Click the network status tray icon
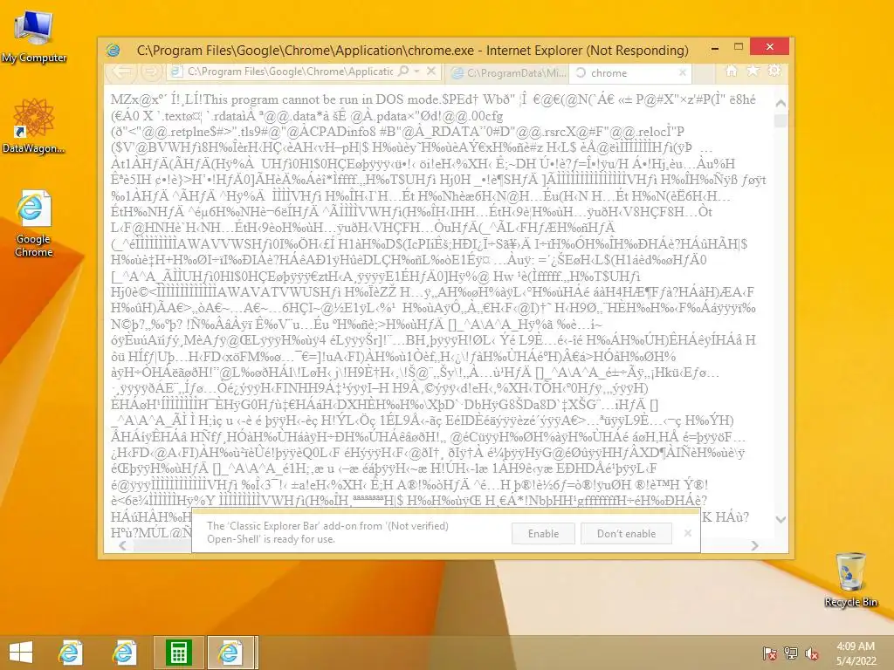The width and height of the screenshot is (894, 670). [791, 653]
